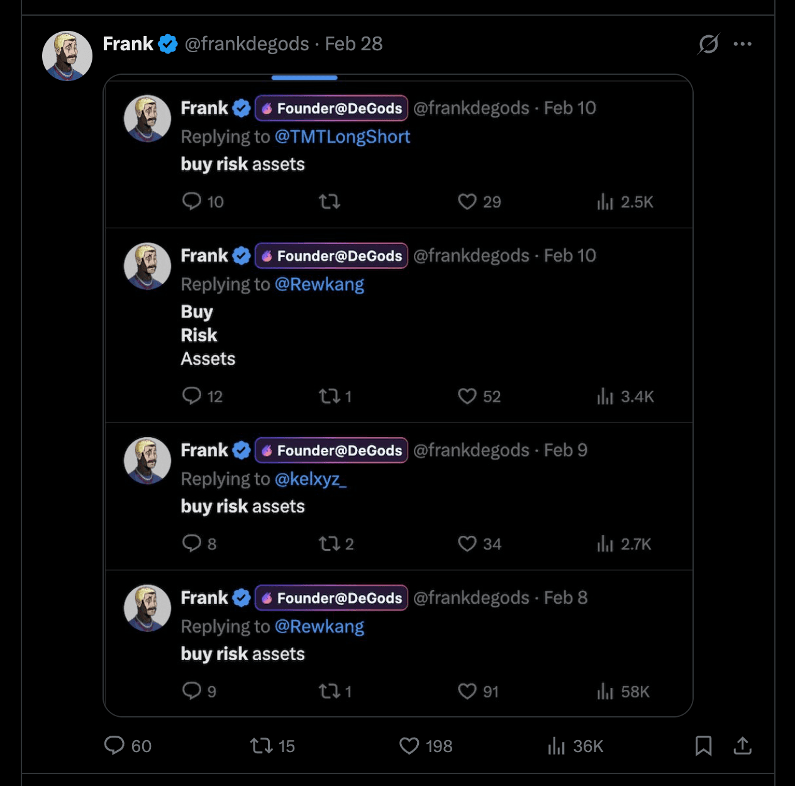This screenshot has width=795, height=786.
Task: Reply to the quoted "buy risk assets" Feb 10 post
Action: click(192, 201)
